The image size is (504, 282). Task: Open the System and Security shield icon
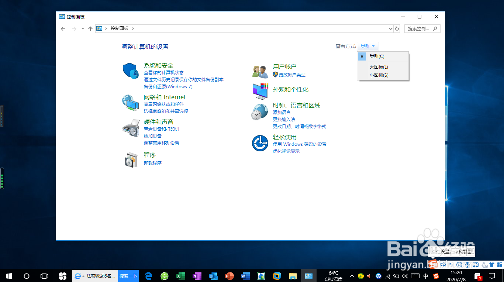pos(131,71)
